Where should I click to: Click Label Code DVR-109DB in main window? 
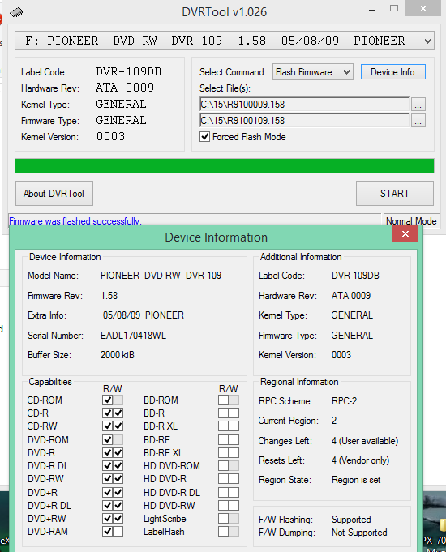coord(129,72)
